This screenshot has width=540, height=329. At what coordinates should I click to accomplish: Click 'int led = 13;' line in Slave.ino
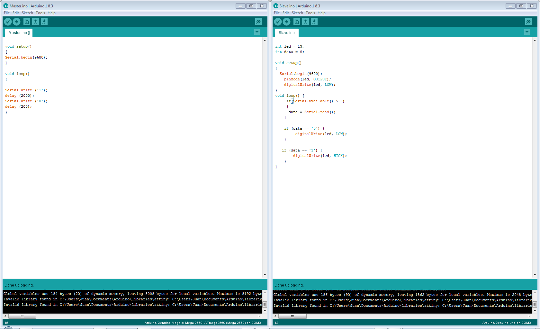(x=290, y=46)
